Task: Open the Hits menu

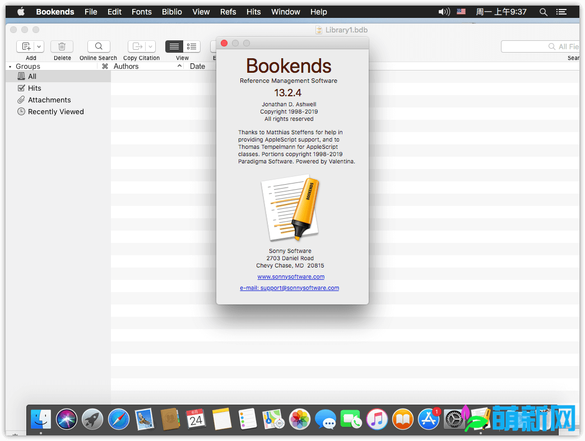Action: [x=254, y=12]
